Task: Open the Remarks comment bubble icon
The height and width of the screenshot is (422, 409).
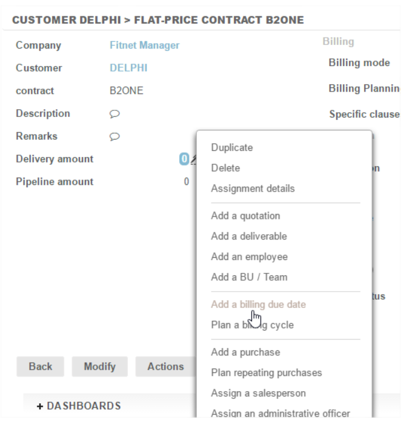Action: pyautogui.click(x=114, y=137)
